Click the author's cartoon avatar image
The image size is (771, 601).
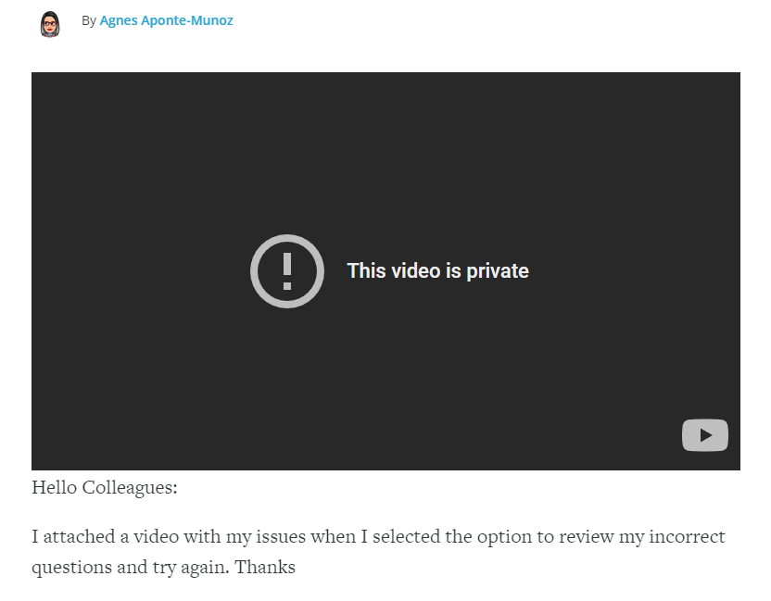tap(50, 23)
